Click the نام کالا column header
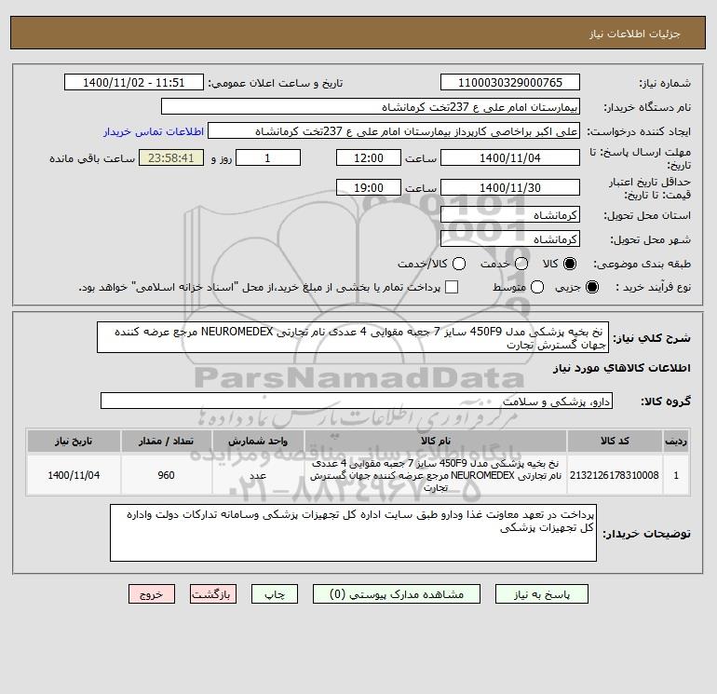The image size is (717, 694). coord(436,441)
